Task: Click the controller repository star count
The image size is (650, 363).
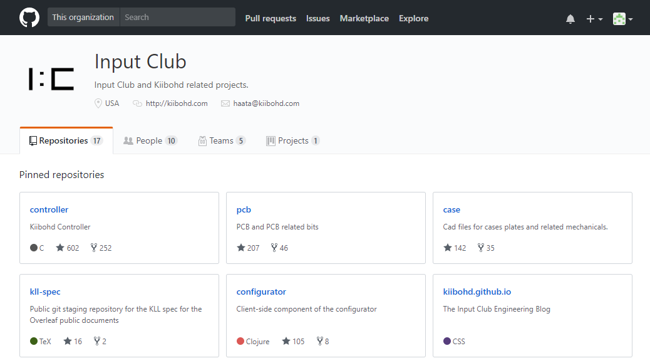Action: (x=68, y=248)
